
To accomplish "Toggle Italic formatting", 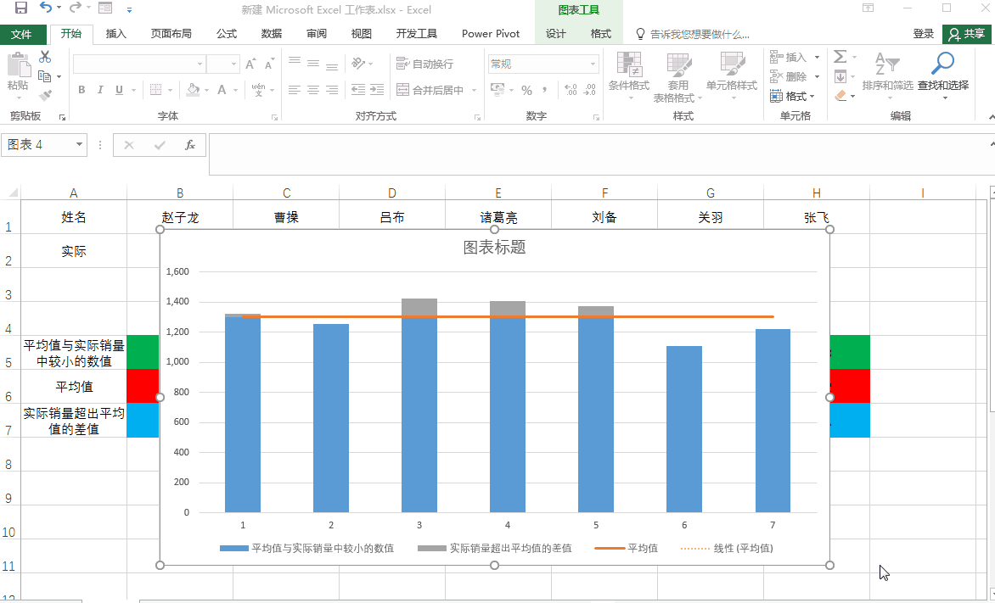I will (x=99, y=90).
